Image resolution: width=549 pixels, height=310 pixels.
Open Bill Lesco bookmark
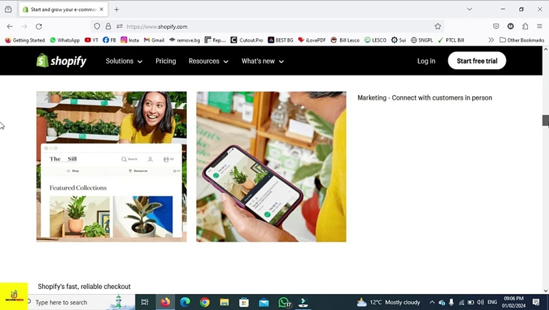point(345,40)
